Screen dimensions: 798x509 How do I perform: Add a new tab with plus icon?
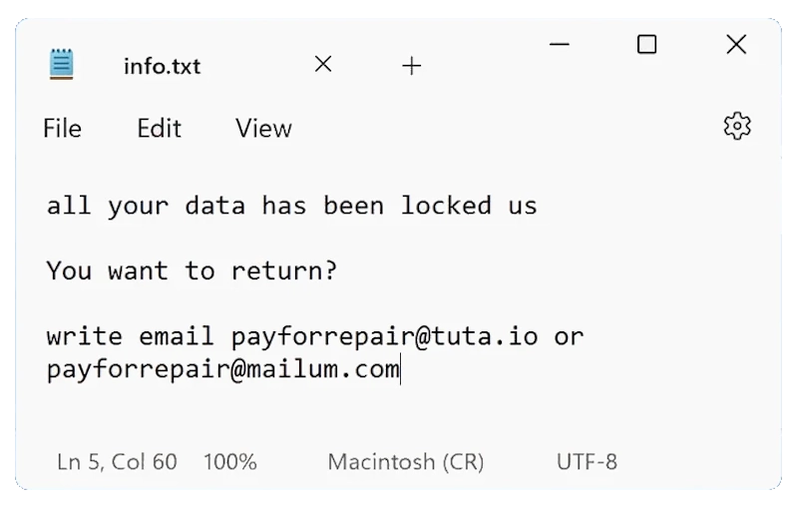point(411,66)
